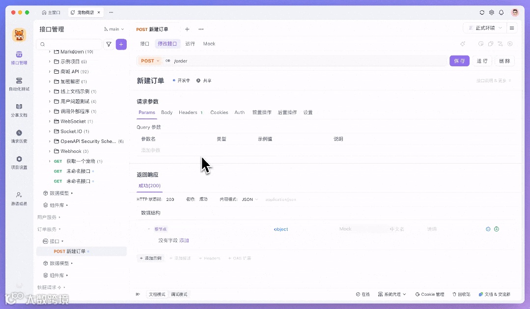Viewport: 530px width, 309px height.
Task: Toggle 调试模式 view mode
Action: tap(179, 294)
